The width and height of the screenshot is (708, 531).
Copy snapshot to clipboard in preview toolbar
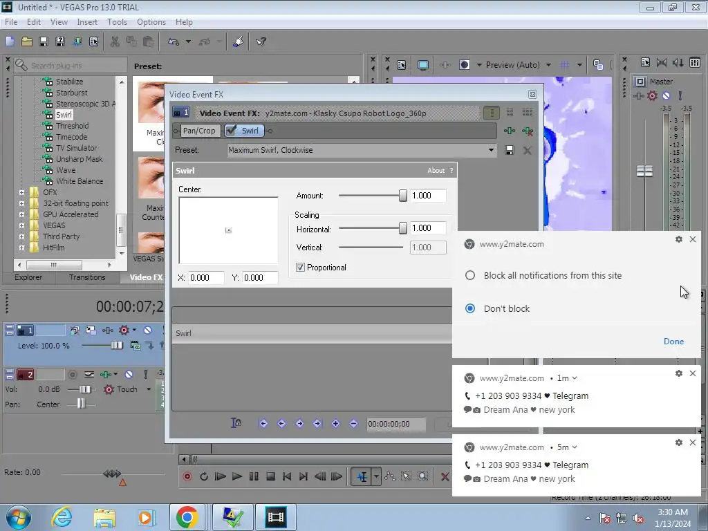598,65
